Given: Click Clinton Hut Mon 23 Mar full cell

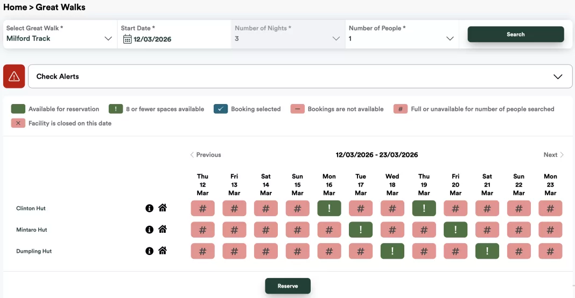Looking at the screenshot, I should tap(550, 208).
